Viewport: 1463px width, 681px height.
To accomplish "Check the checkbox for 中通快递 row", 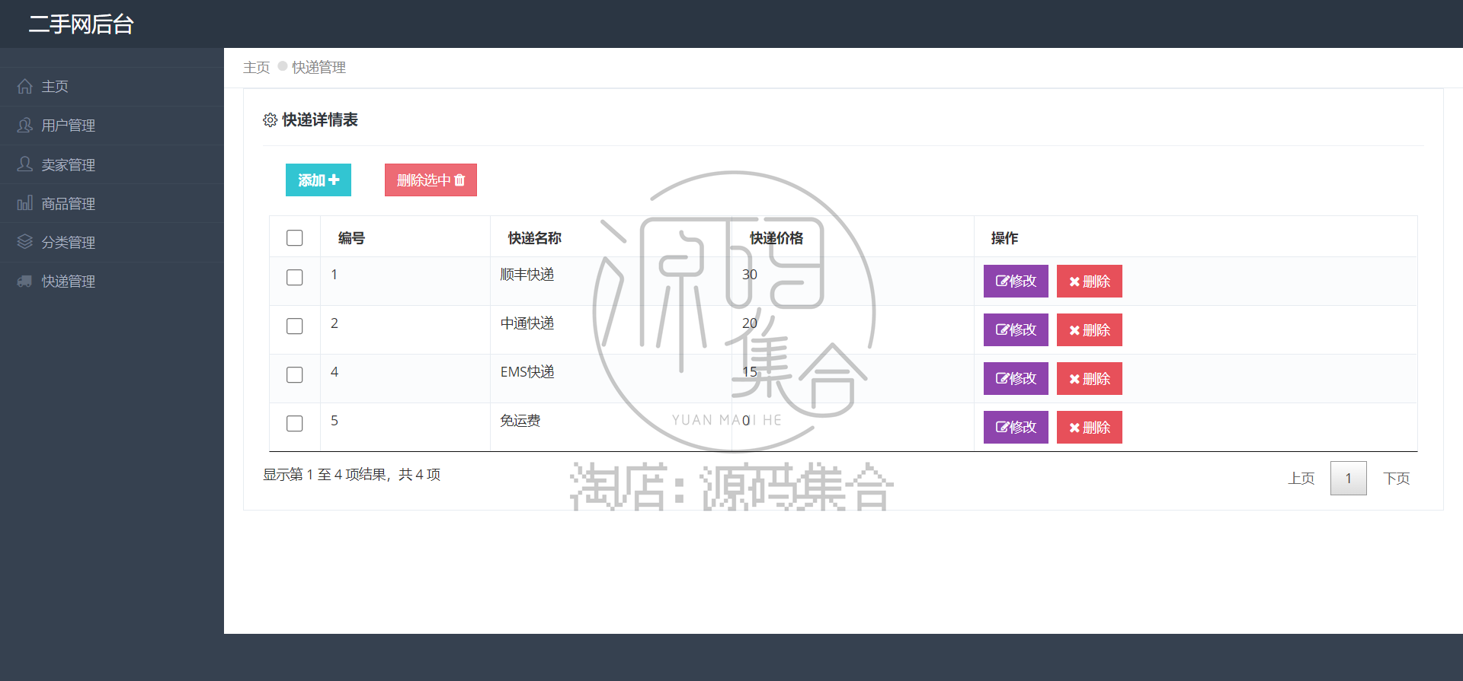I will (x=295, y=326).
